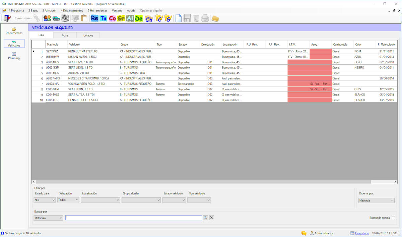Click the keys icon next to Cerrar sesión

pyautogui.click(x=37, y=18)
